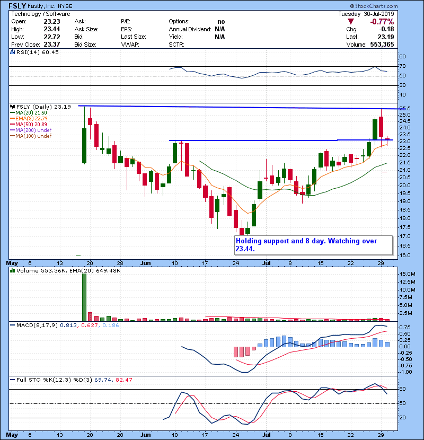Click the 'Last Size:' field label

(133, 37)
